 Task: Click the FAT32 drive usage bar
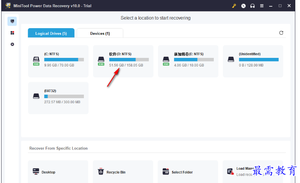coord(64,96)
